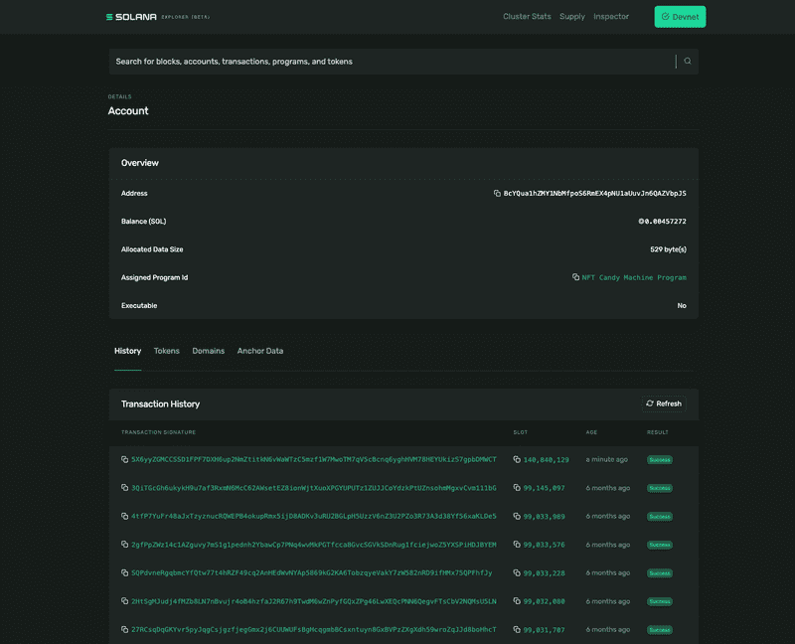795x644 pixels.
Task: Open slot 99,033,228 block link
Action: pos(544,573)
